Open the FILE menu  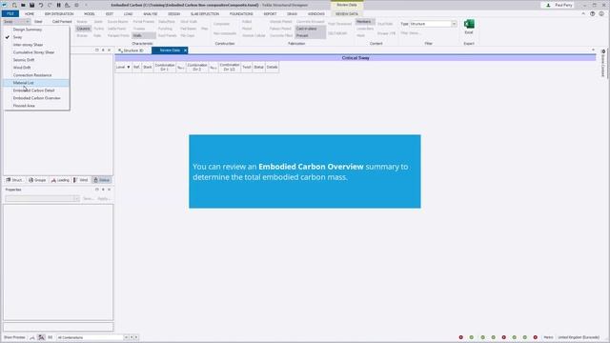[x=10, y=13]
